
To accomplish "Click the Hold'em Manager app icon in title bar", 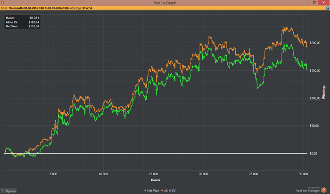I will (2, 3).
